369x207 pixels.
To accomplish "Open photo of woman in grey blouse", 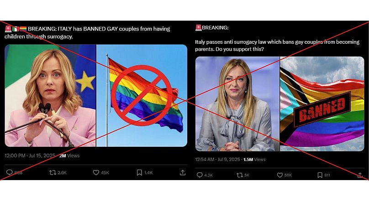I will pyautogui.click(x=237, y=104).
